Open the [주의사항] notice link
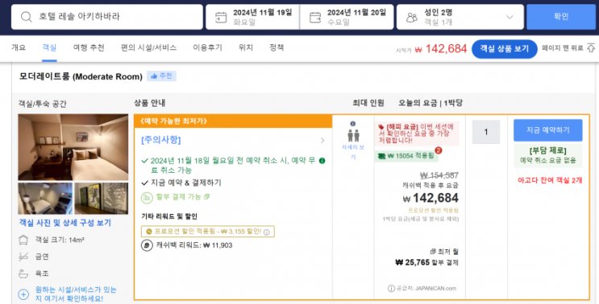 [x=160, y=140]
